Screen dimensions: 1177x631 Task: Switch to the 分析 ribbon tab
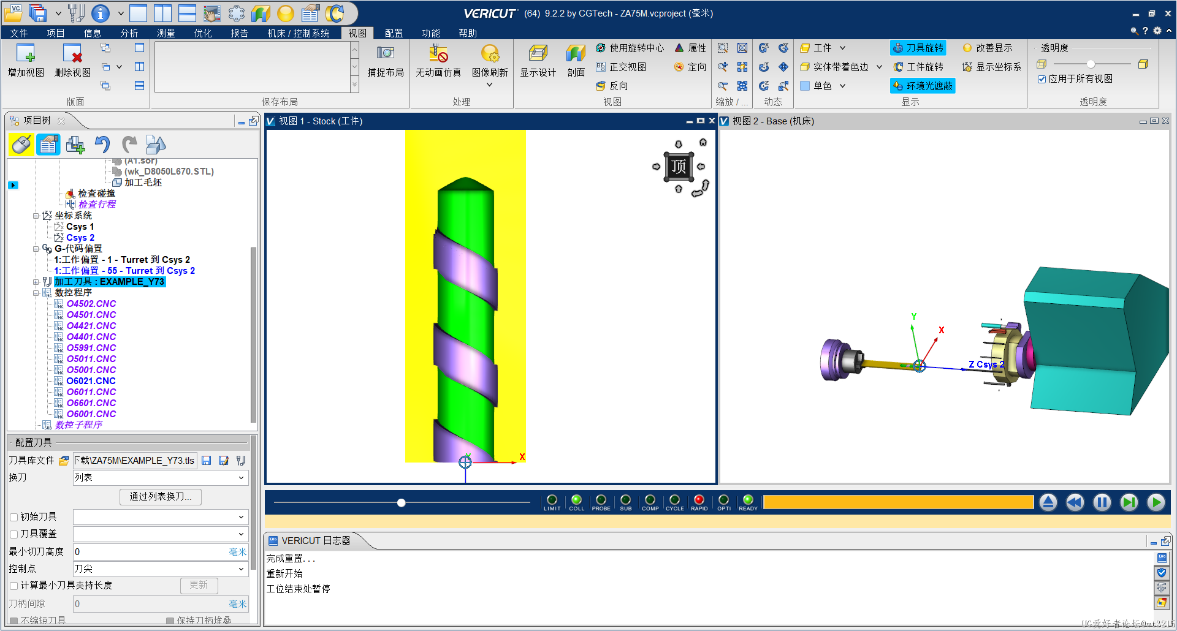coord(129,33)
